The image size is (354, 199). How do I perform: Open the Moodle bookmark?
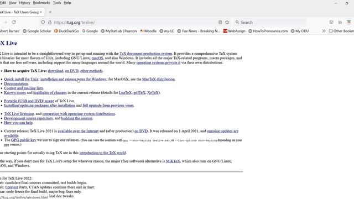coord(148,31)
